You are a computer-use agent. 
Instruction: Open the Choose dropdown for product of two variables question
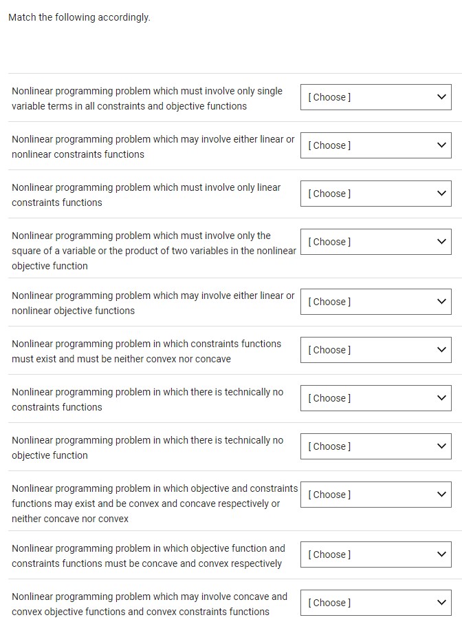click(x=375, y=242)
